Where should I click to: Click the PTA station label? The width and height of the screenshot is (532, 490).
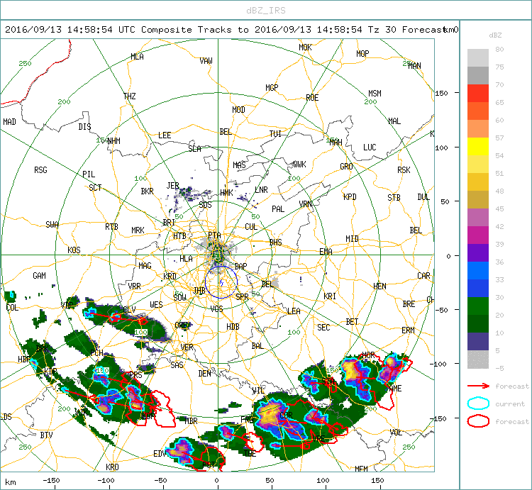(x=214, y=235)
